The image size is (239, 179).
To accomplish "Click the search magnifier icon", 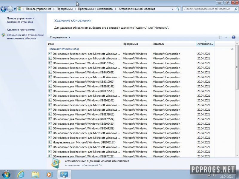I will [236, 9].
